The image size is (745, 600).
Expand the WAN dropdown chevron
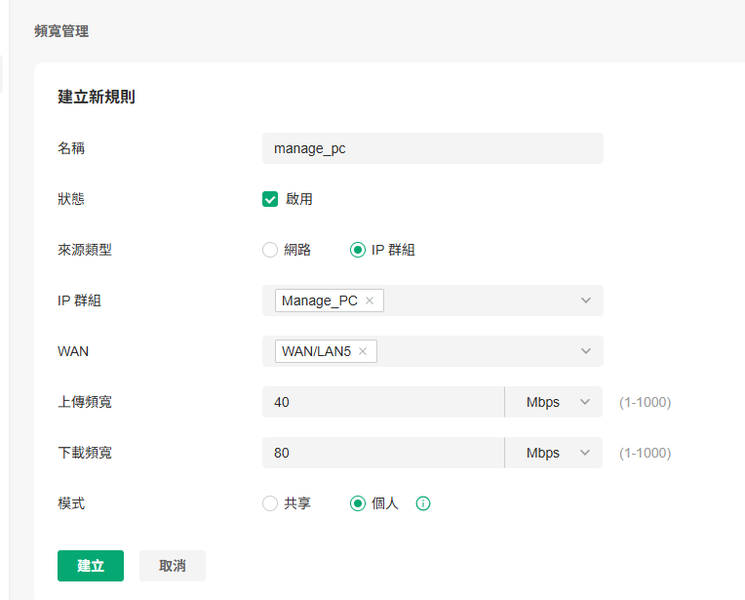pos(586,351)
